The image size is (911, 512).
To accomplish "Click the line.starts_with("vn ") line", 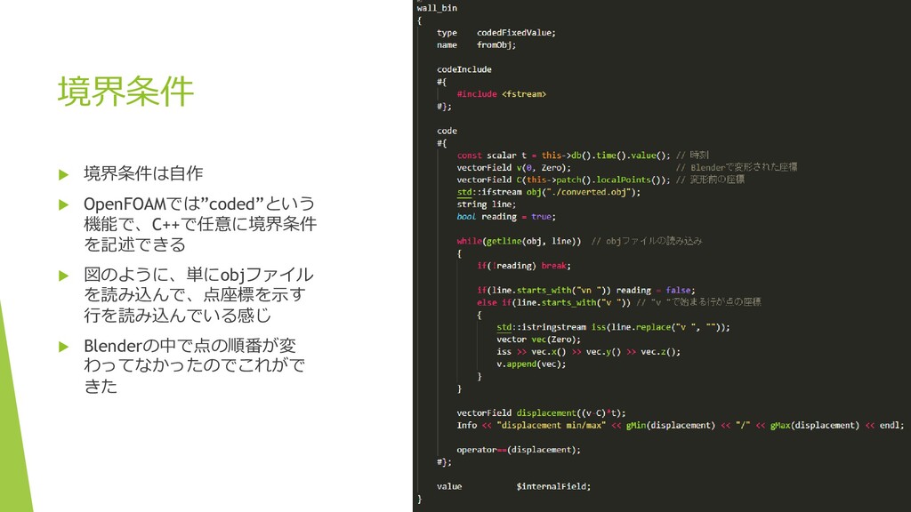I will click(586, 291).
